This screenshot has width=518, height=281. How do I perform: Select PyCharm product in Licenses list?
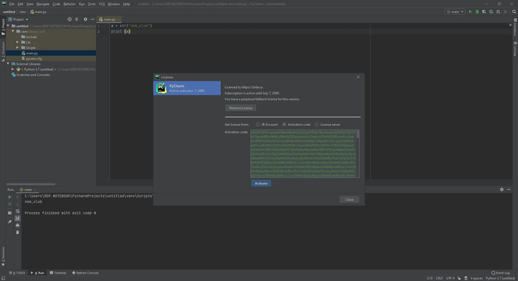point(187,88)
